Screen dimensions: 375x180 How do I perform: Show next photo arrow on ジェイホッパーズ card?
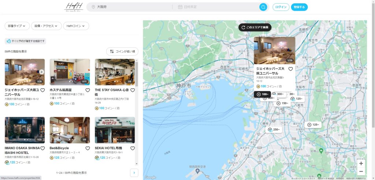click(x=42, y=72)
